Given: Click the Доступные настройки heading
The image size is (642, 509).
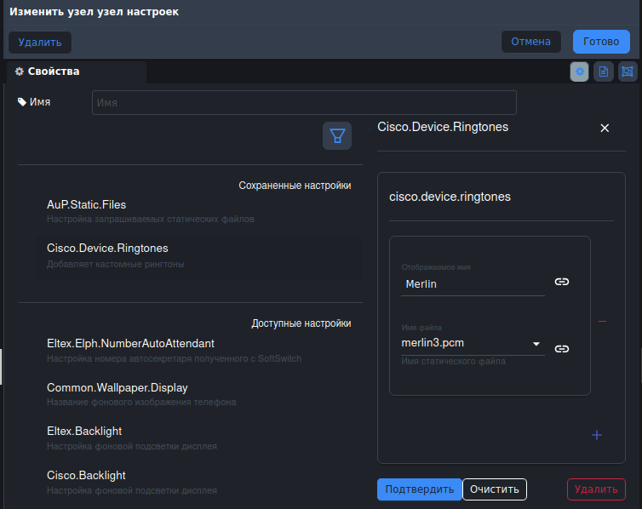Looking at the screenshot, I should pyautogui.click(x=301, y=323).
